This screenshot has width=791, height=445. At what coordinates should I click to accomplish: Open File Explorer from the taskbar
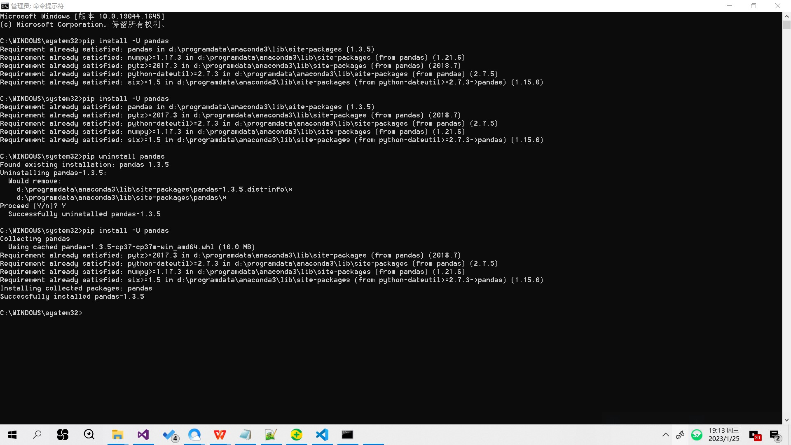(117, 435)
